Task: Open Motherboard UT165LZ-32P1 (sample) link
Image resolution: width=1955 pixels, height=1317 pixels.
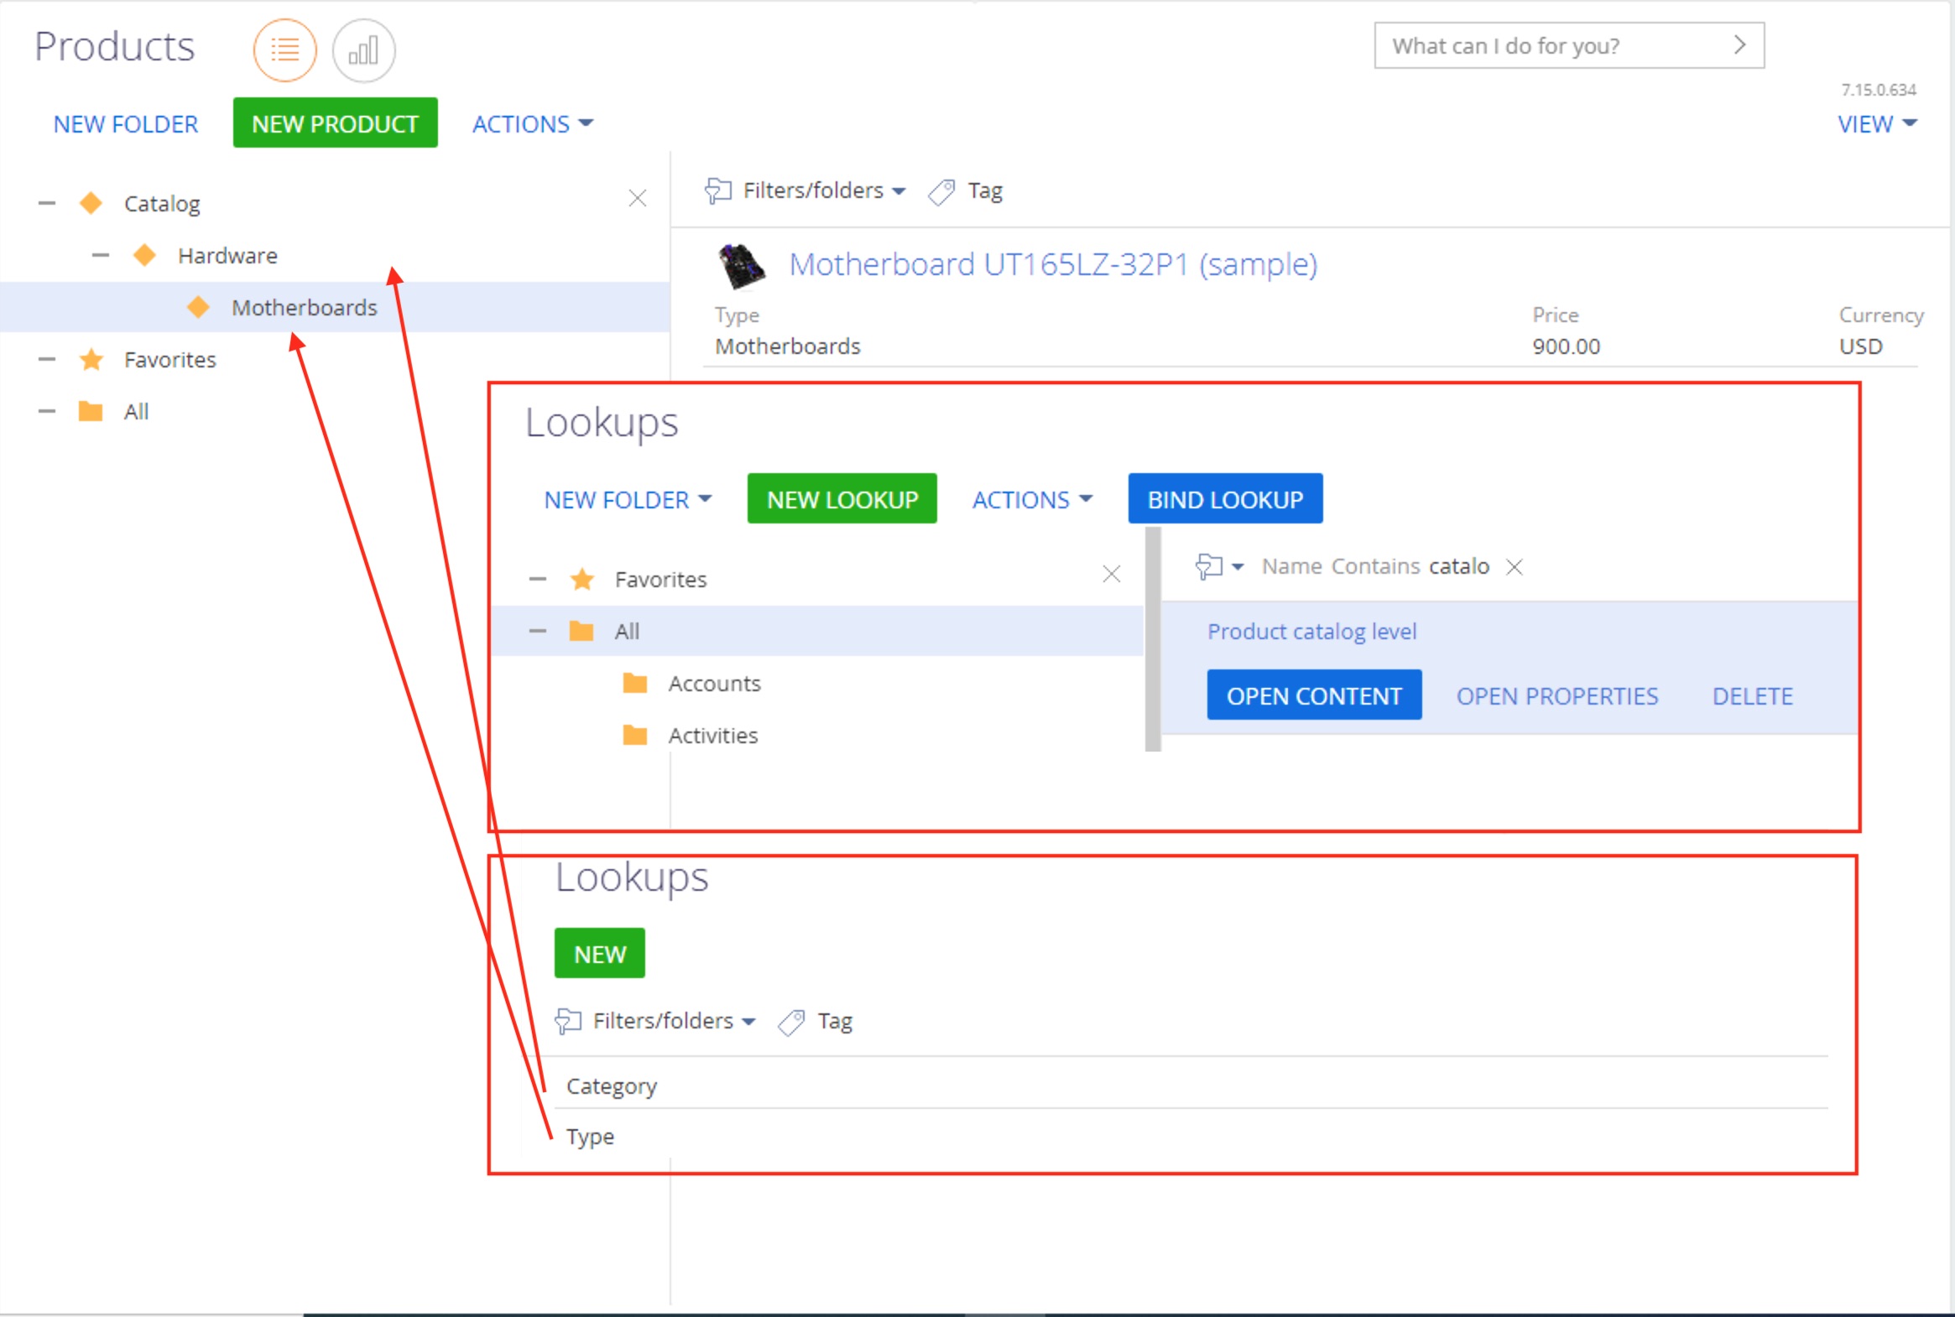Action: click(x=1054, y=264)
